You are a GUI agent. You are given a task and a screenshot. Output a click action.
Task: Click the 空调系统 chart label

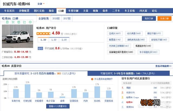(x=74, y=101)
